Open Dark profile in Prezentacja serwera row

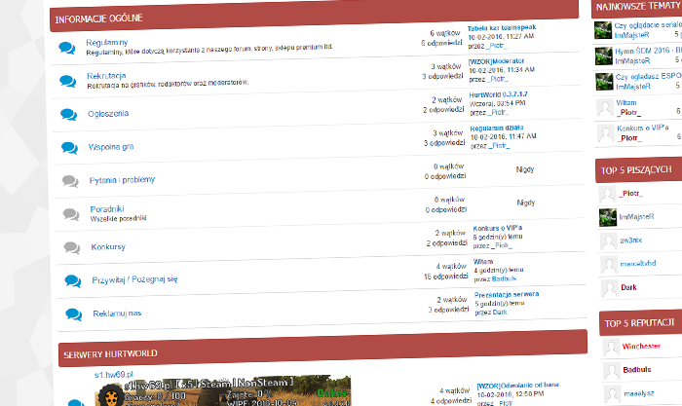[500, 313]
